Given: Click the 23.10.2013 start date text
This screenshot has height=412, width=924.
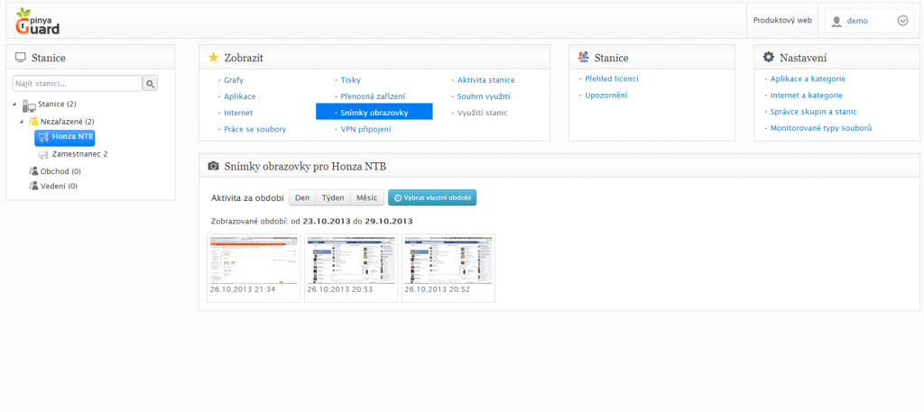Looking at the screenshot, I should (327, 221).
